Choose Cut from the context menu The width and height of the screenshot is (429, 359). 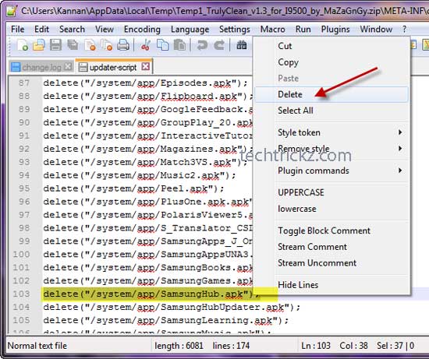pos(285,46)
